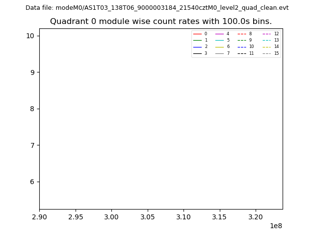Click the plot title about Quadrant 0 count rates
314x235 pixels.
tap(161, 22)
